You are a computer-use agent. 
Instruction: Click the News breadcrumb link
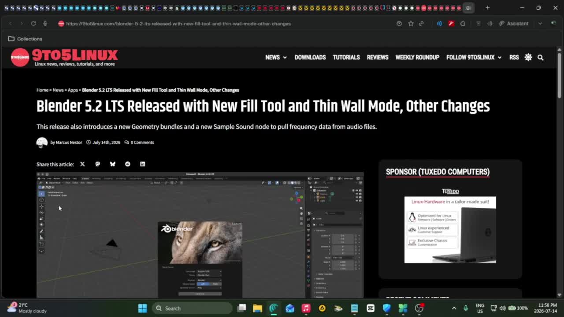[x=58, y=90]
